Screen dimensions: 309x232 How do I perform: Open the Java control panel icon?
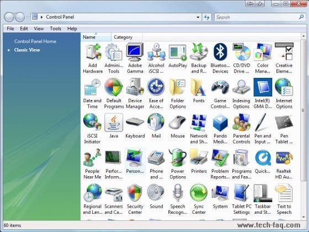(x=114, y=123)
